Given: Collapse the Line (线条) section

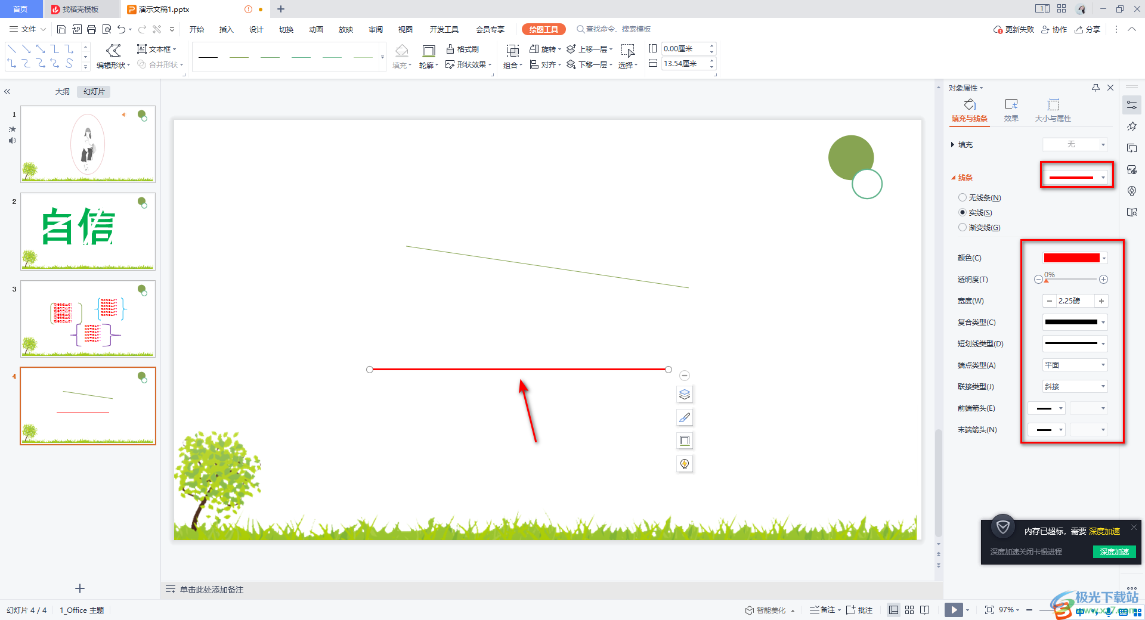Looking at the screenshot, I should tap(953, 177).
